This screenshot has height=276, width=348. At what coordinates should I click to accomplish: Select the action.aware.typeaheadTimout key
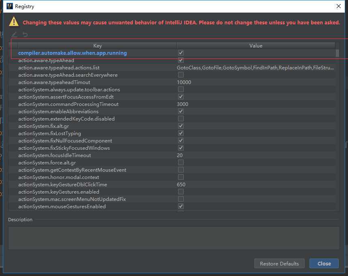pos(54,82)
